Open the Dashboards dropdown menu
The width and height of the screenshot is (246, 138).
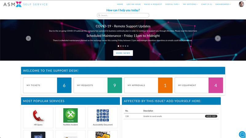(223, 4)
